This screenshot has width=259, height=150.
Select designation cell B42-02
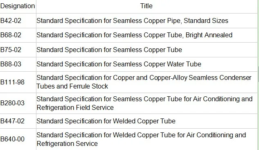[x=18, y=20]
